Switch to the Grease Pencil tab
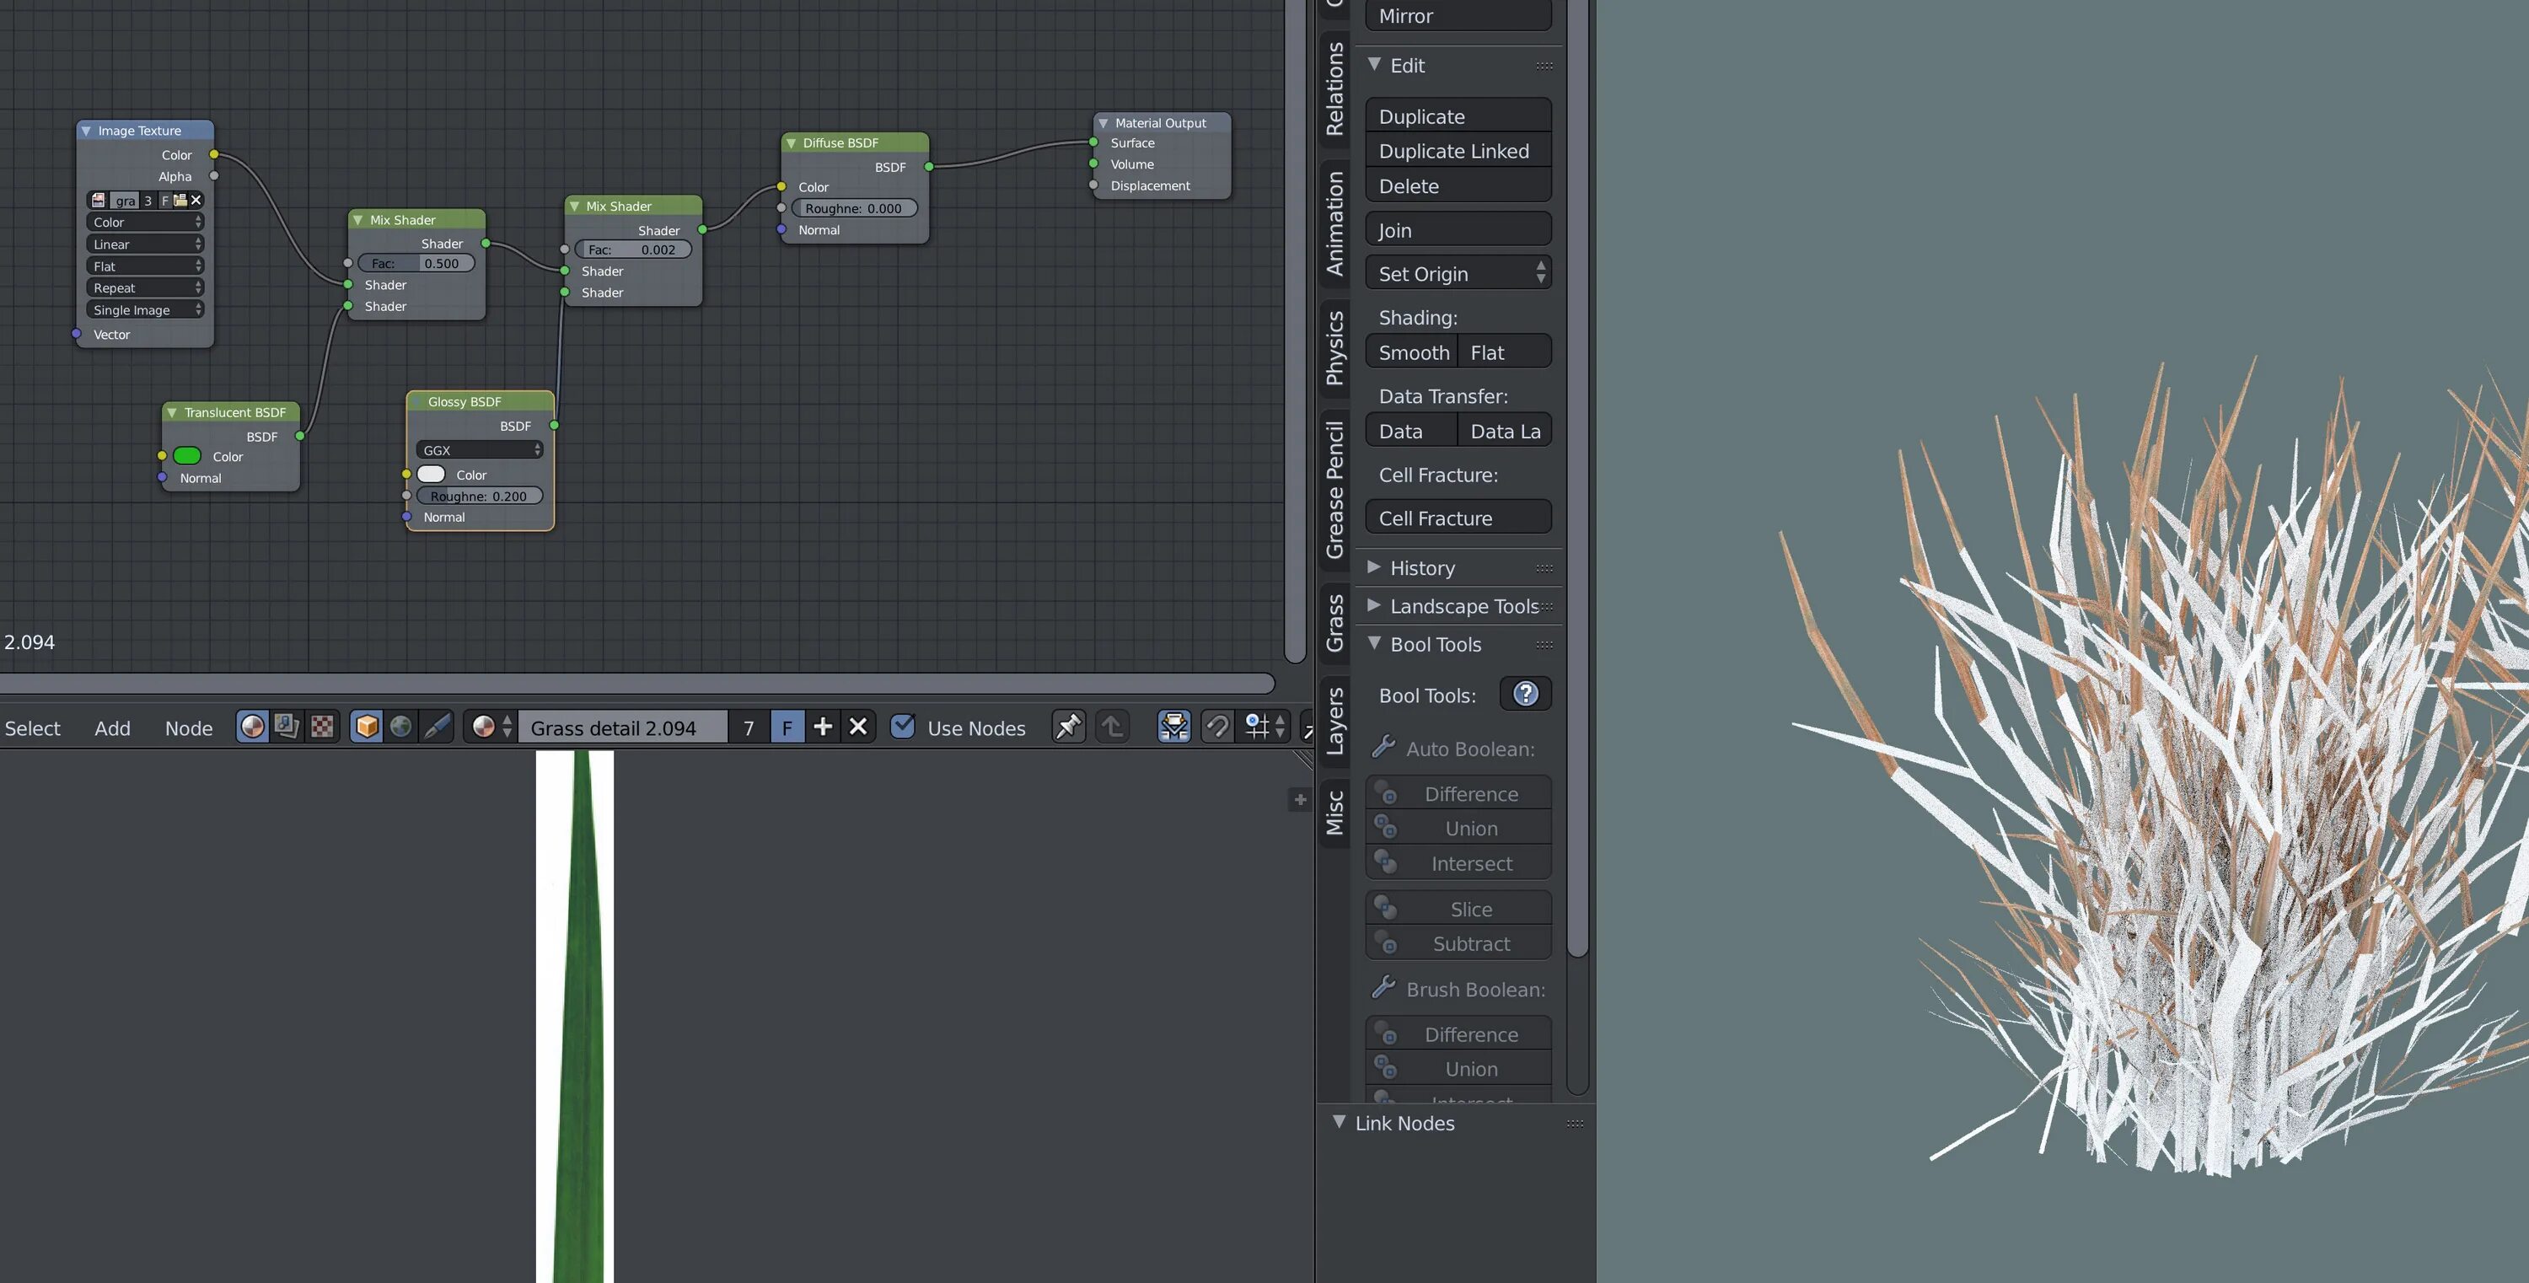 1334,489
